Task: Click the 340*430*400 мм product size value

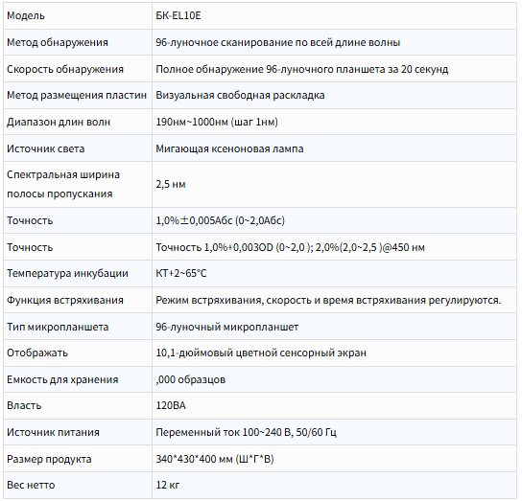Action: pyautogui.click(x=215, y=459)
